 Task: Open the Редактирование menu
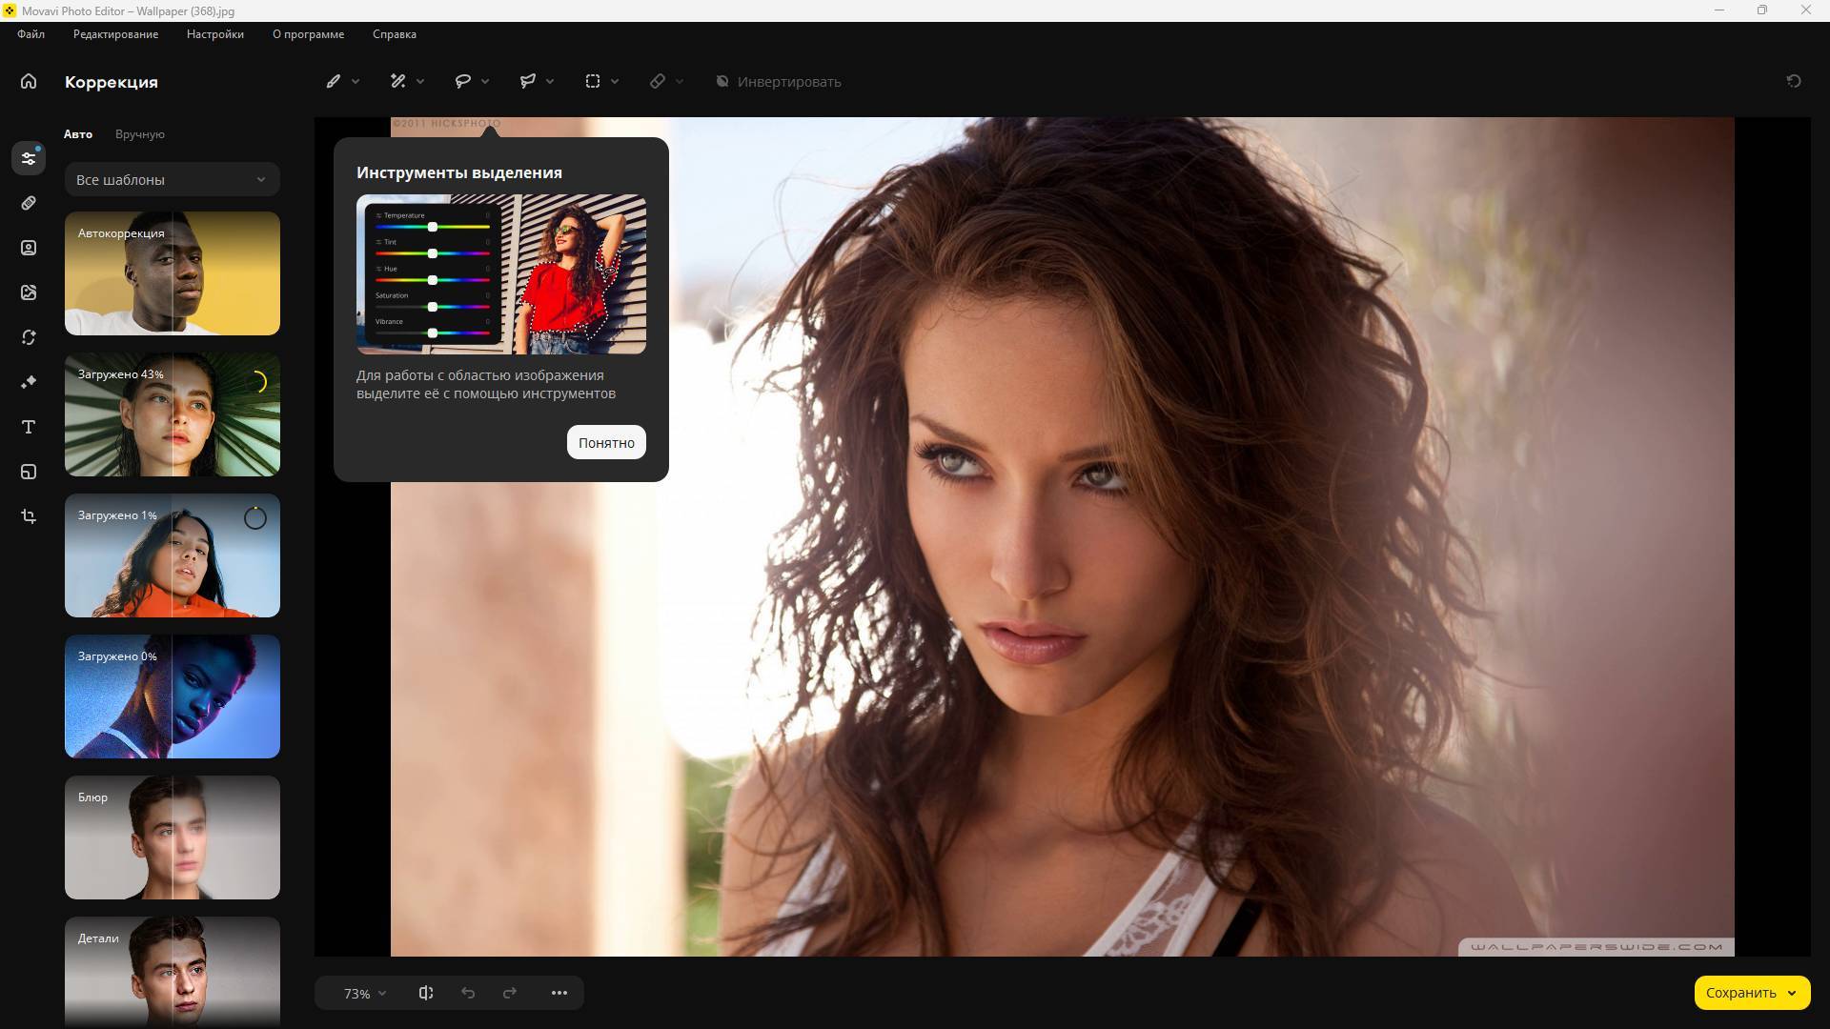115,34
